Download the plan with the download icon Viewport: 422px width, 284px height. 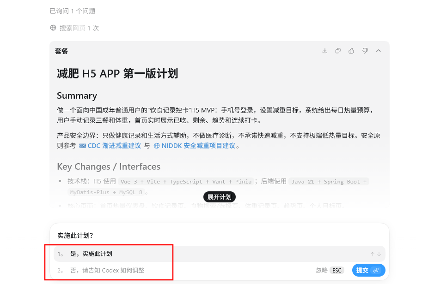(325, 51)
